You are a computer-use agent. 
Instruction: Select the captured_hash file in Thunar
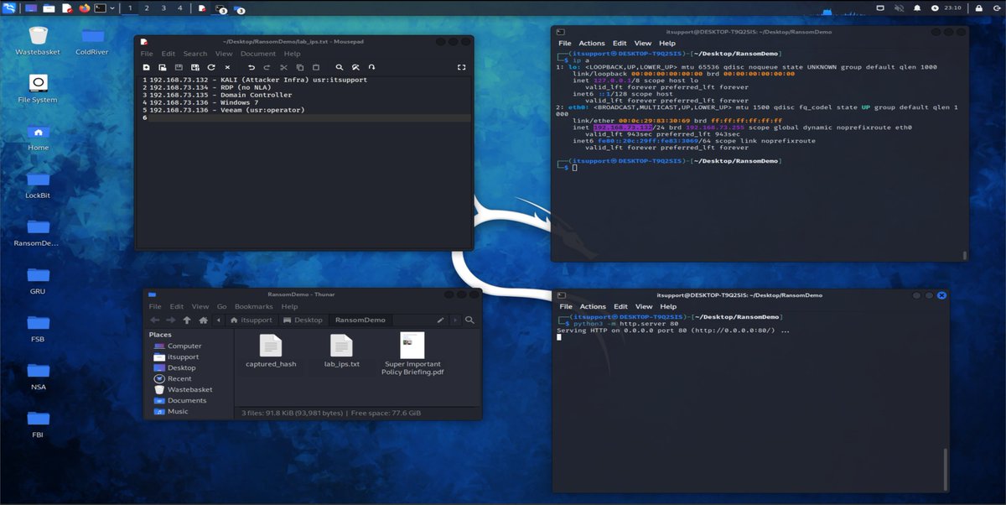[271, 351]
